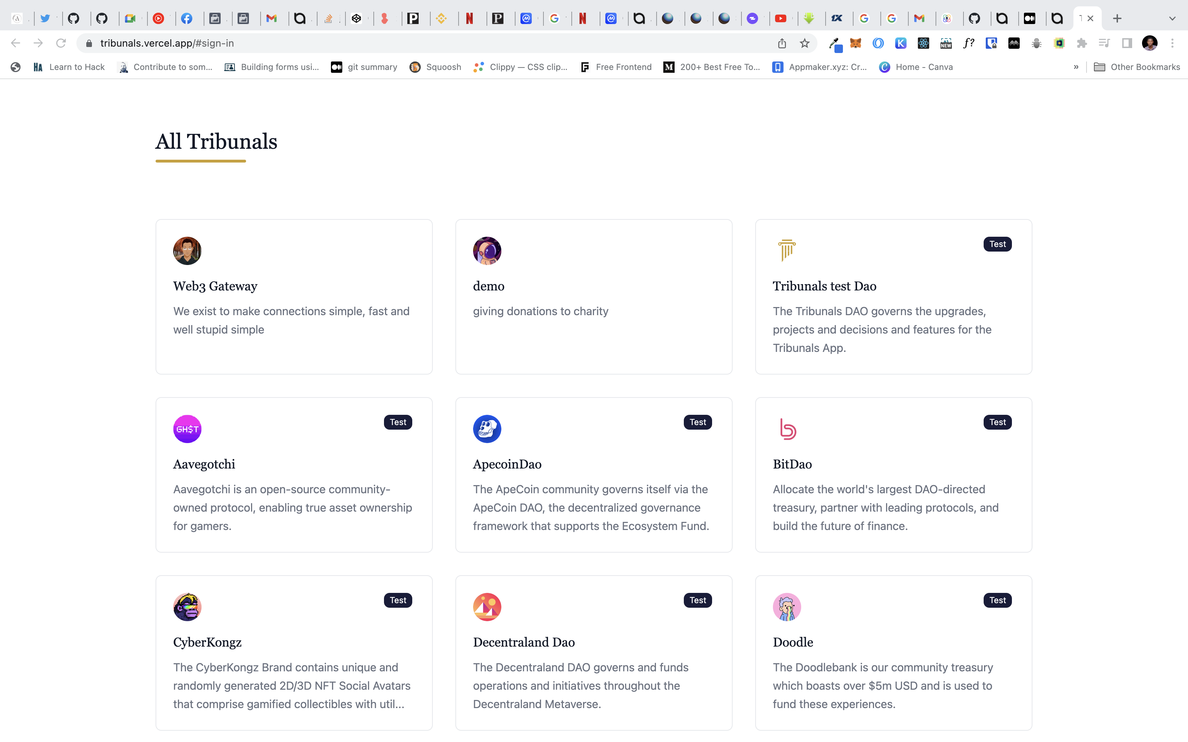
Task: Open the Doodle tribunal title
Action: tap(793, 642)
